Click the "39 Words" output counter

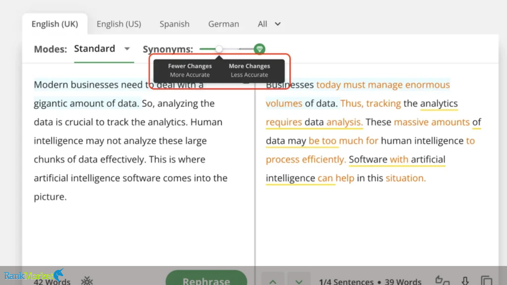tap(403, 281)
